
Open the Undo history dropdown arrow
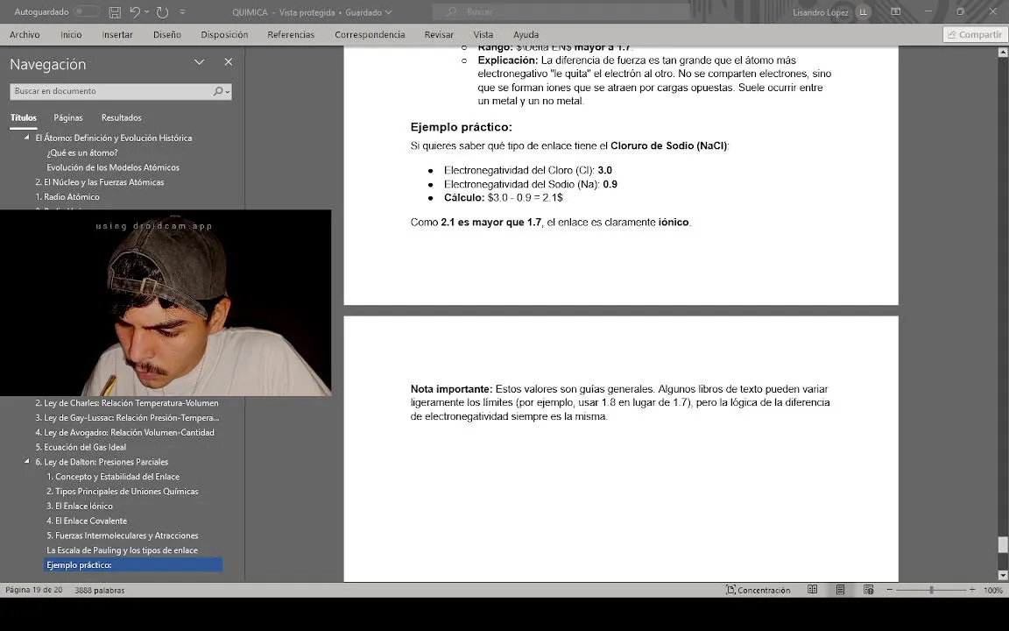147,11
